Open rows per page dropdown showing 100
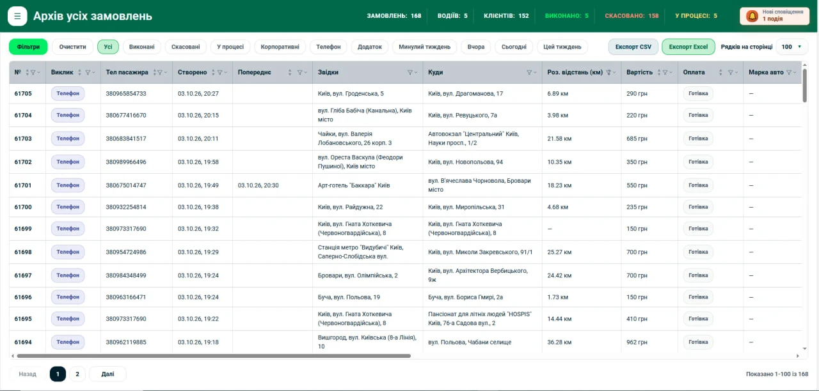The image size is (819, 391). [791, 47]
